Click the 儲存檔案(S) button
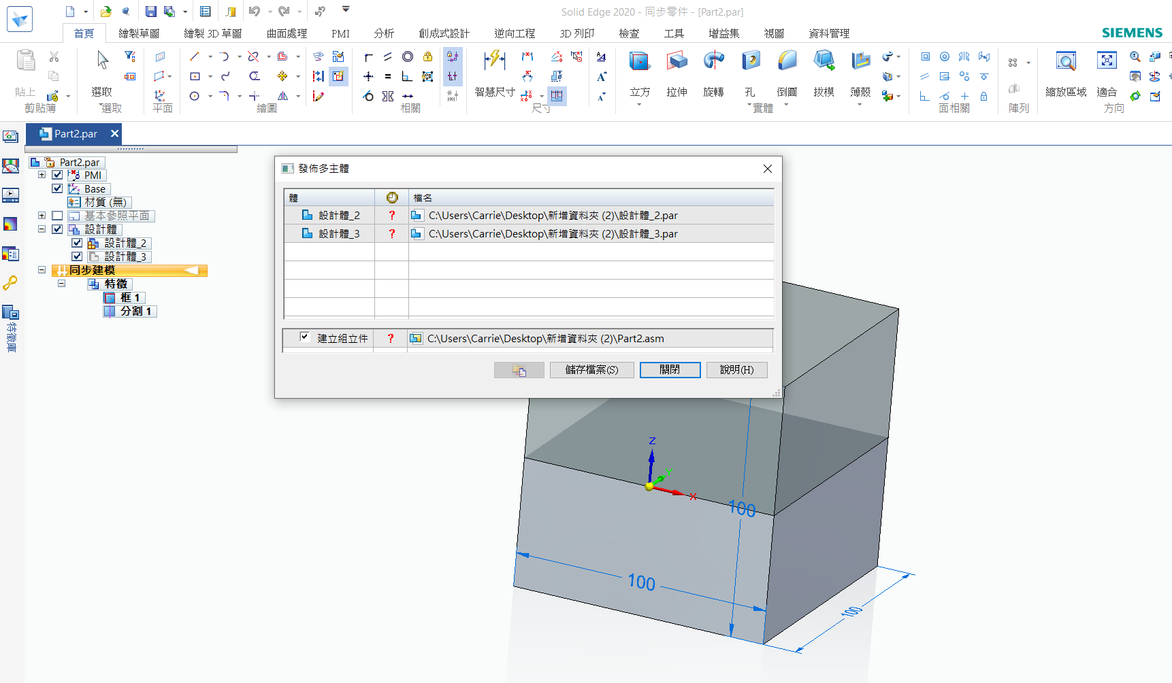Image resolution: width=1172 pixels, height=683 pixels. [592, 370]
